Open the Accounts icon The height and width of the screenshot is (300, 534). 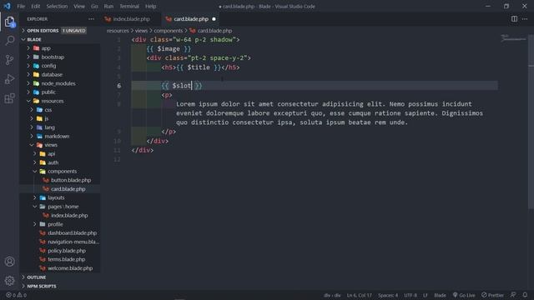coord(9,261)
